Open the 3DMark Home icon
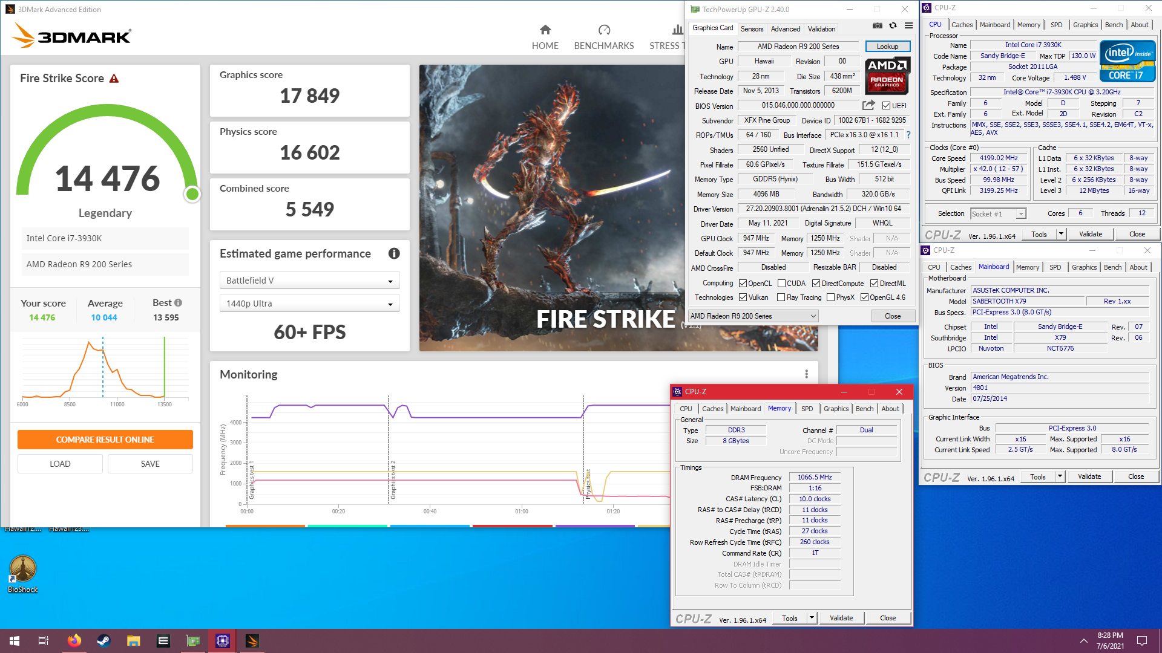Screen dimensions: 1162x653 coord(545,30)
